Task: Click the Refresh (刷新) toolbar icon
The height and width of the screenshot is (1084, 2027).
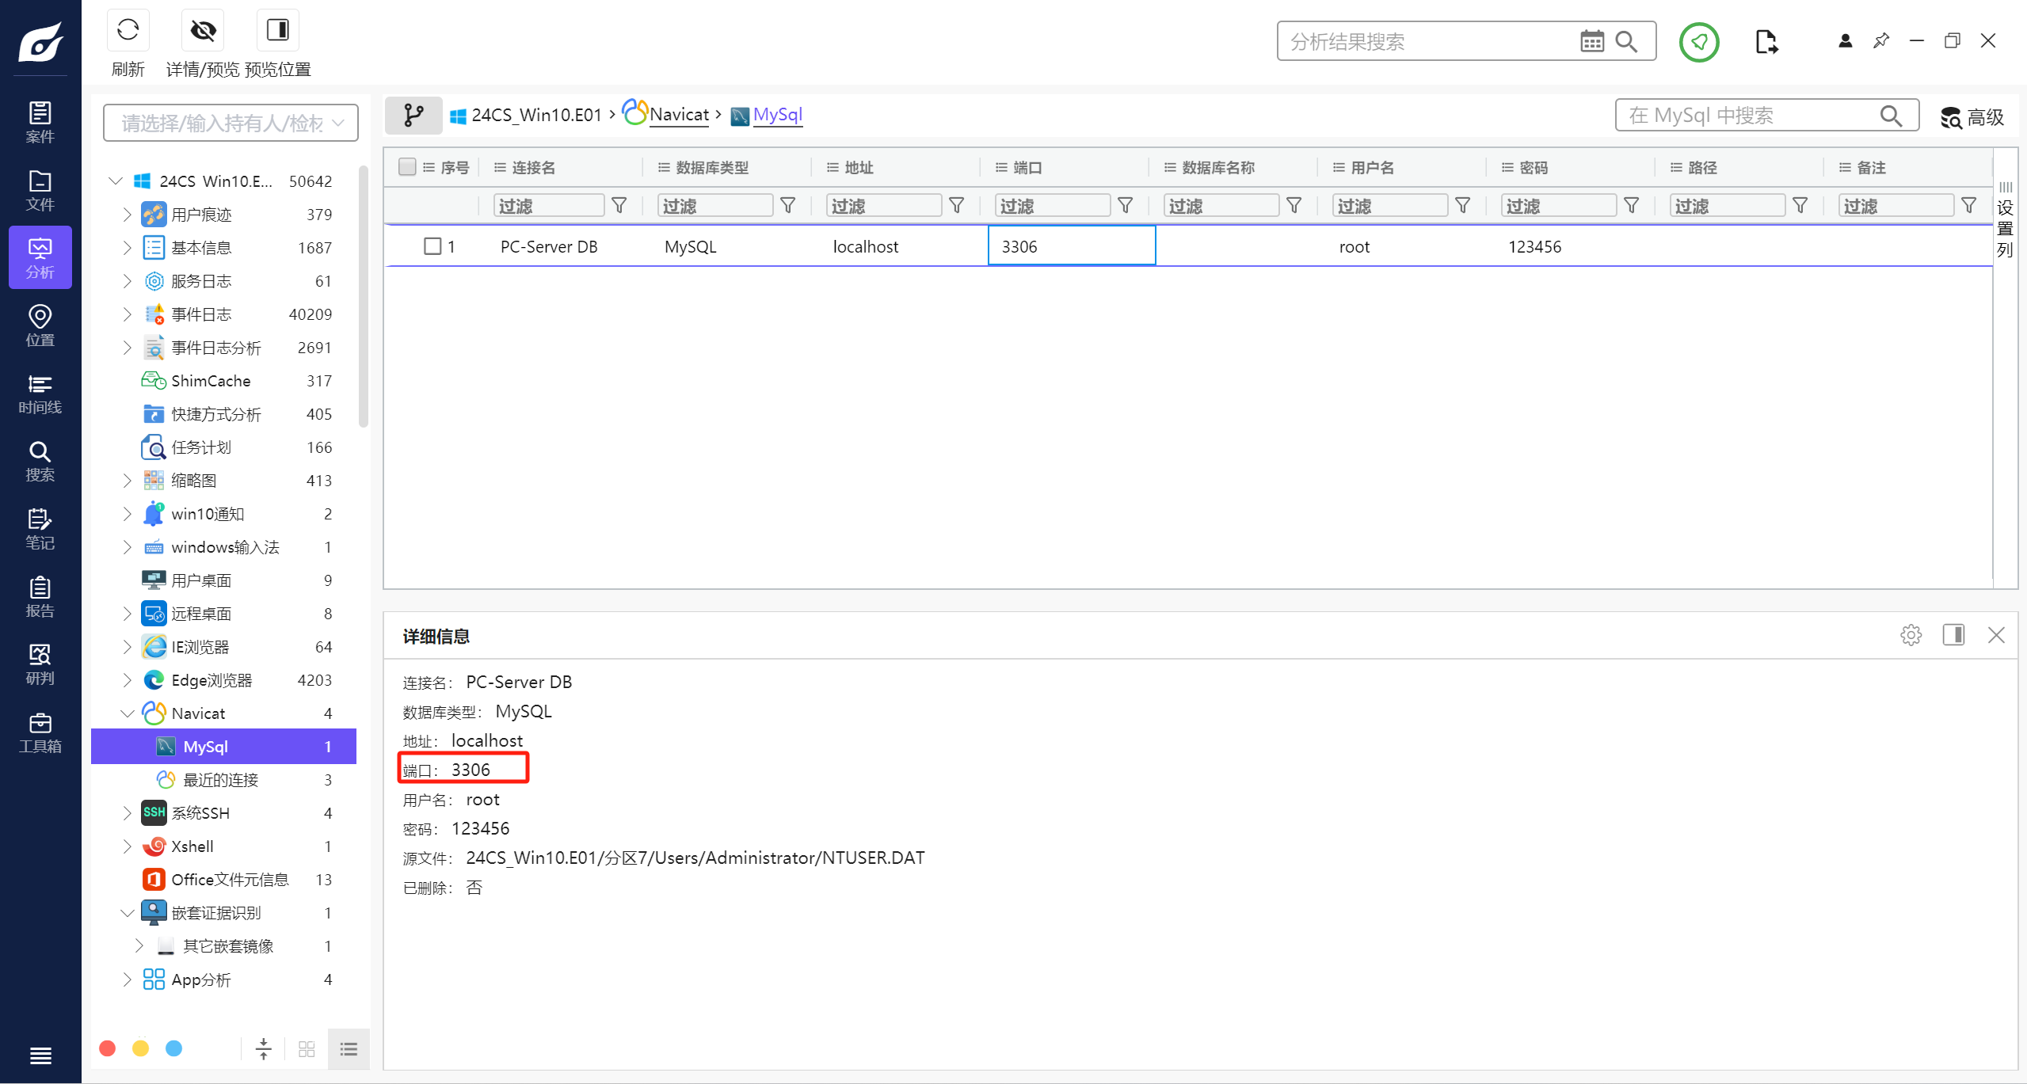Action: click(128, 31)
